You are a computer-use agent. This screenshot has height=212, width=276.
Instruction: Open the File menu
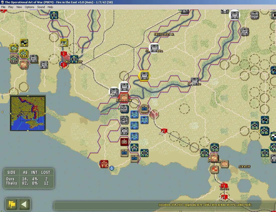(x=3, y=7)
